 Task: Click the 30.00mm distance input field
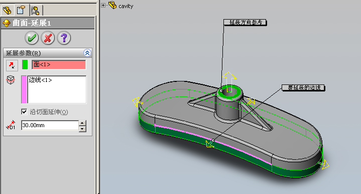50,125
